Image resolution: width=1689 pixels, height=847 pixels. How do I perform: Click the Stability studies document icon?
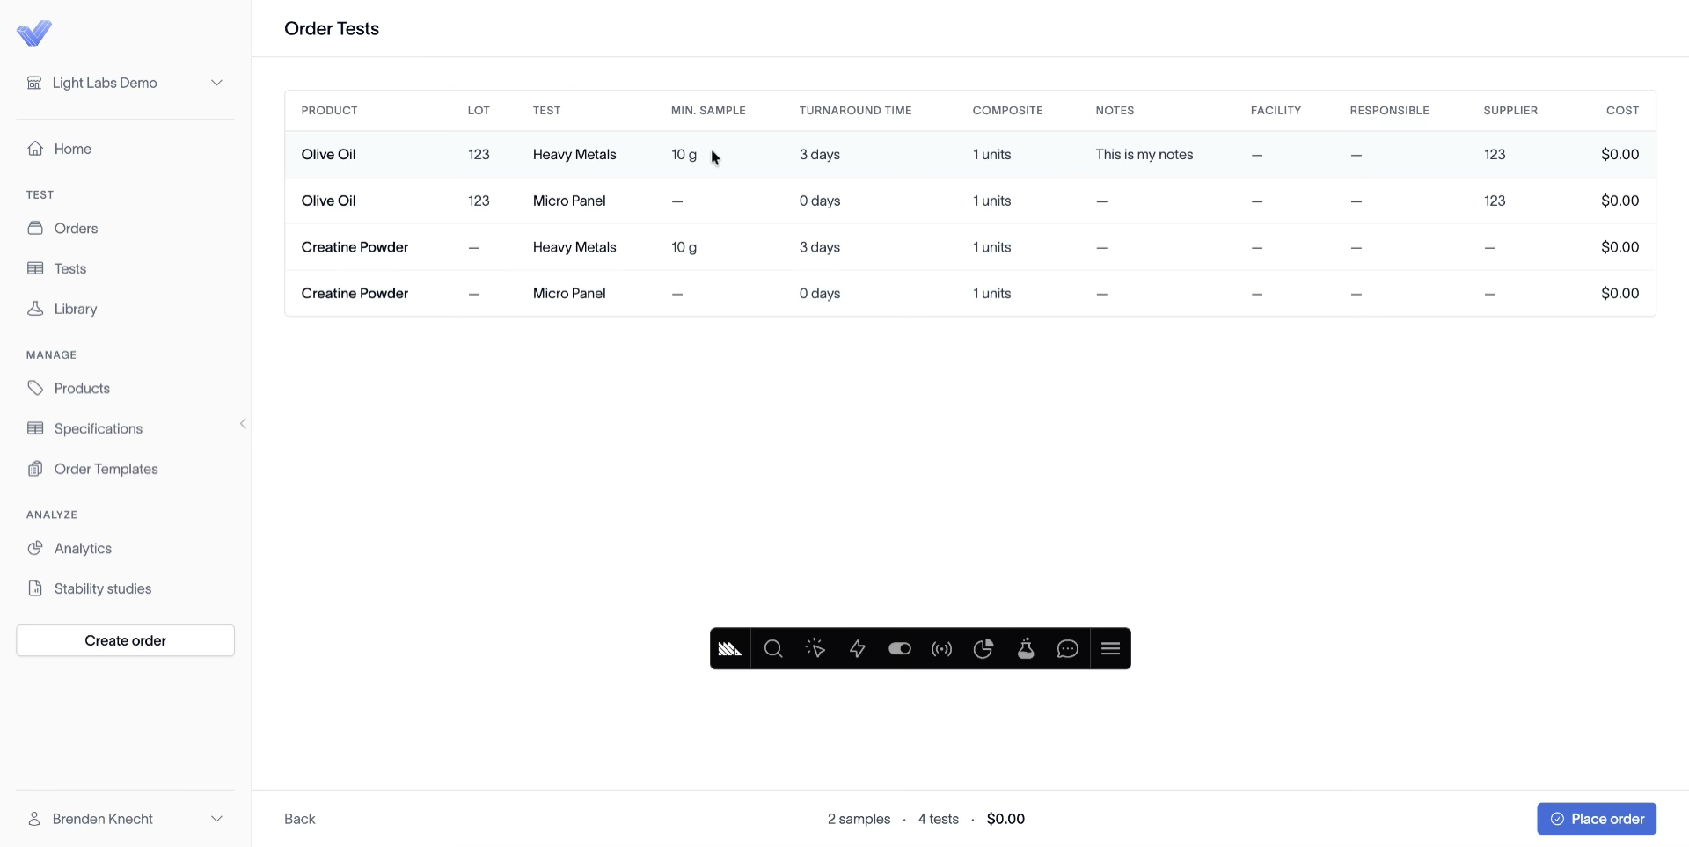(x=35, y=588)
